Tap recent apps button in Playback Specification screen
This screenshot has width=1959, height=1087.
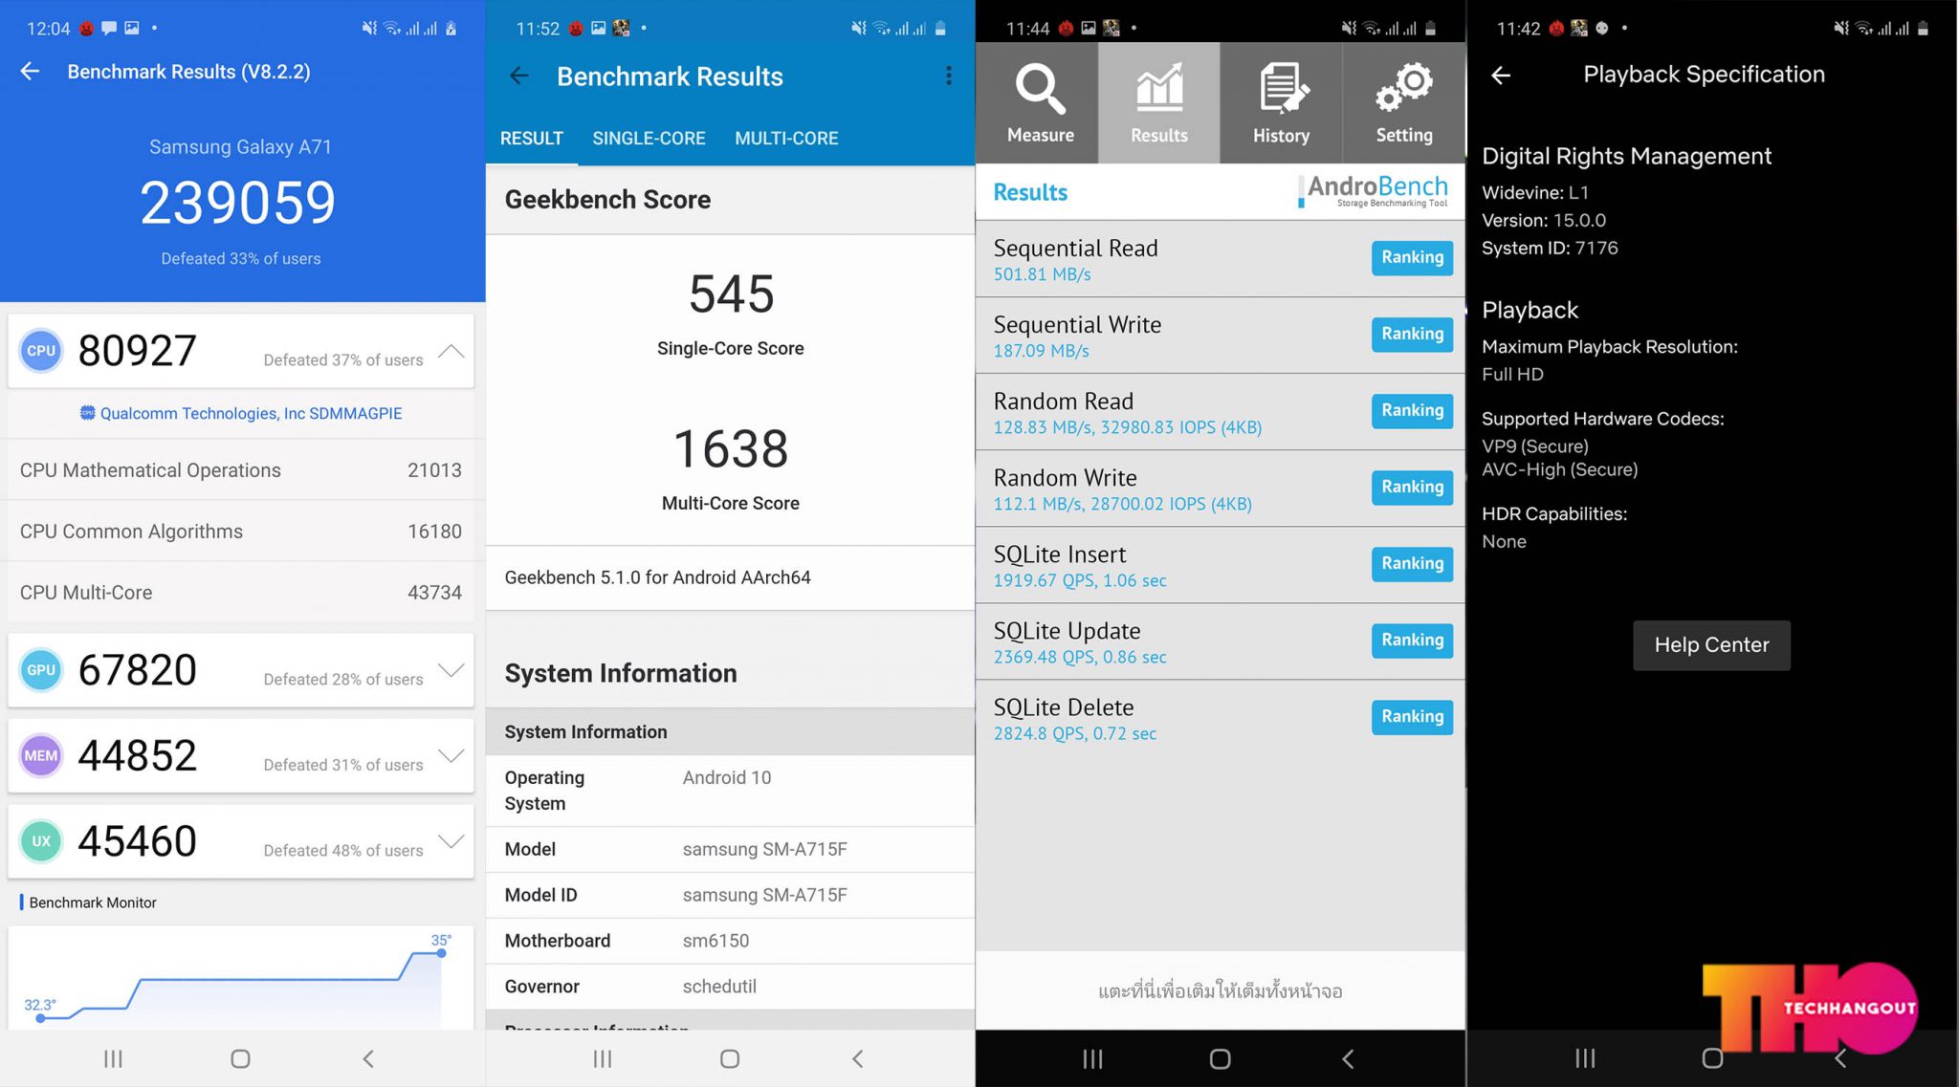click(1585, 1058)
